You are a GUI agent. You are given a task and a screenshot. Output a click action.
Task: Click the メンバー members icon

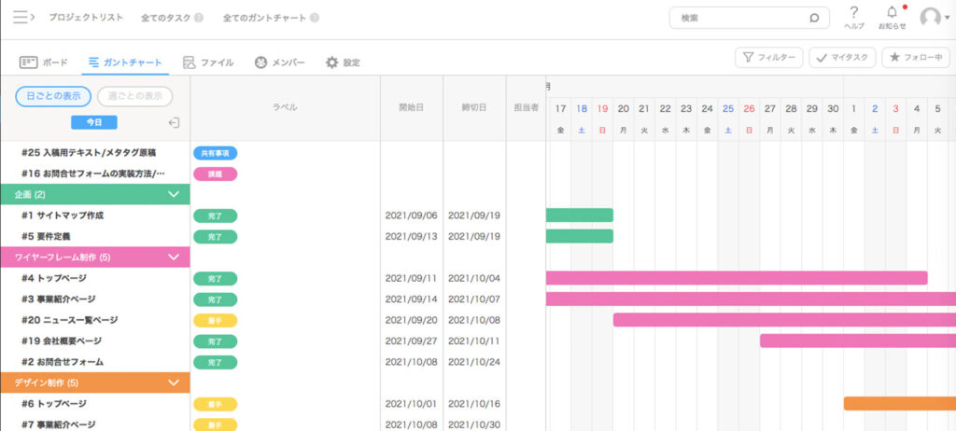coord(261,63)
